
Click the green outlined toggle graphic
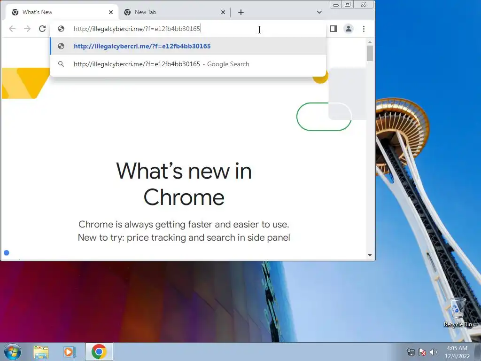coord(324,117)
